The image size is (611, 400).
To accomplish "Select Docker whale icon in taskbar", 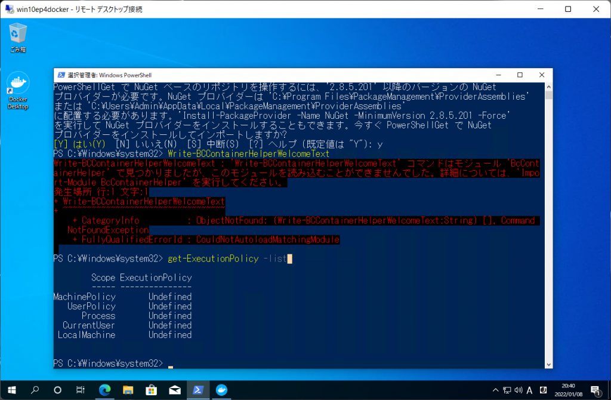I will (x=221, y=390).
